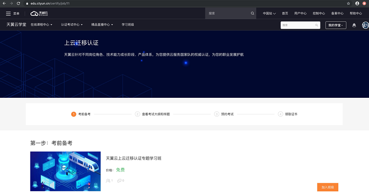Expand the 在线课程中心 dropdown menu

click(41, 24)
